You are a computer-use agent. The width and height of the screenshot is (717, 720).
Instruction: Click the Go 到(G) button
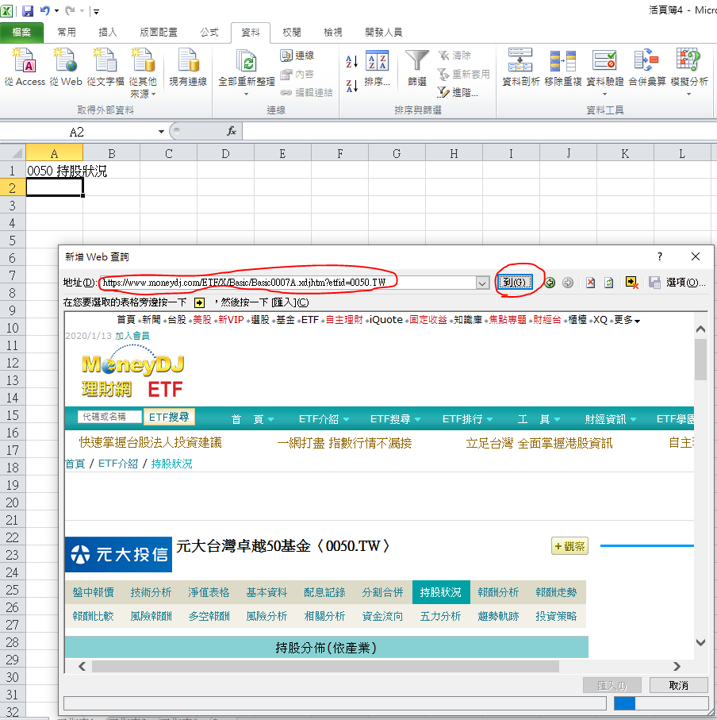point(516,282)
